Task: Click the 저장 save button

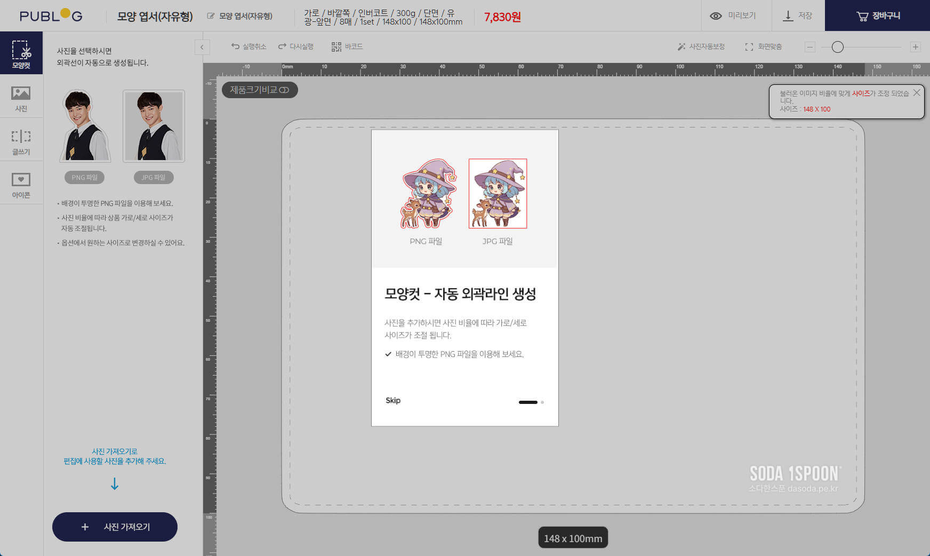Action: point(797,16)
